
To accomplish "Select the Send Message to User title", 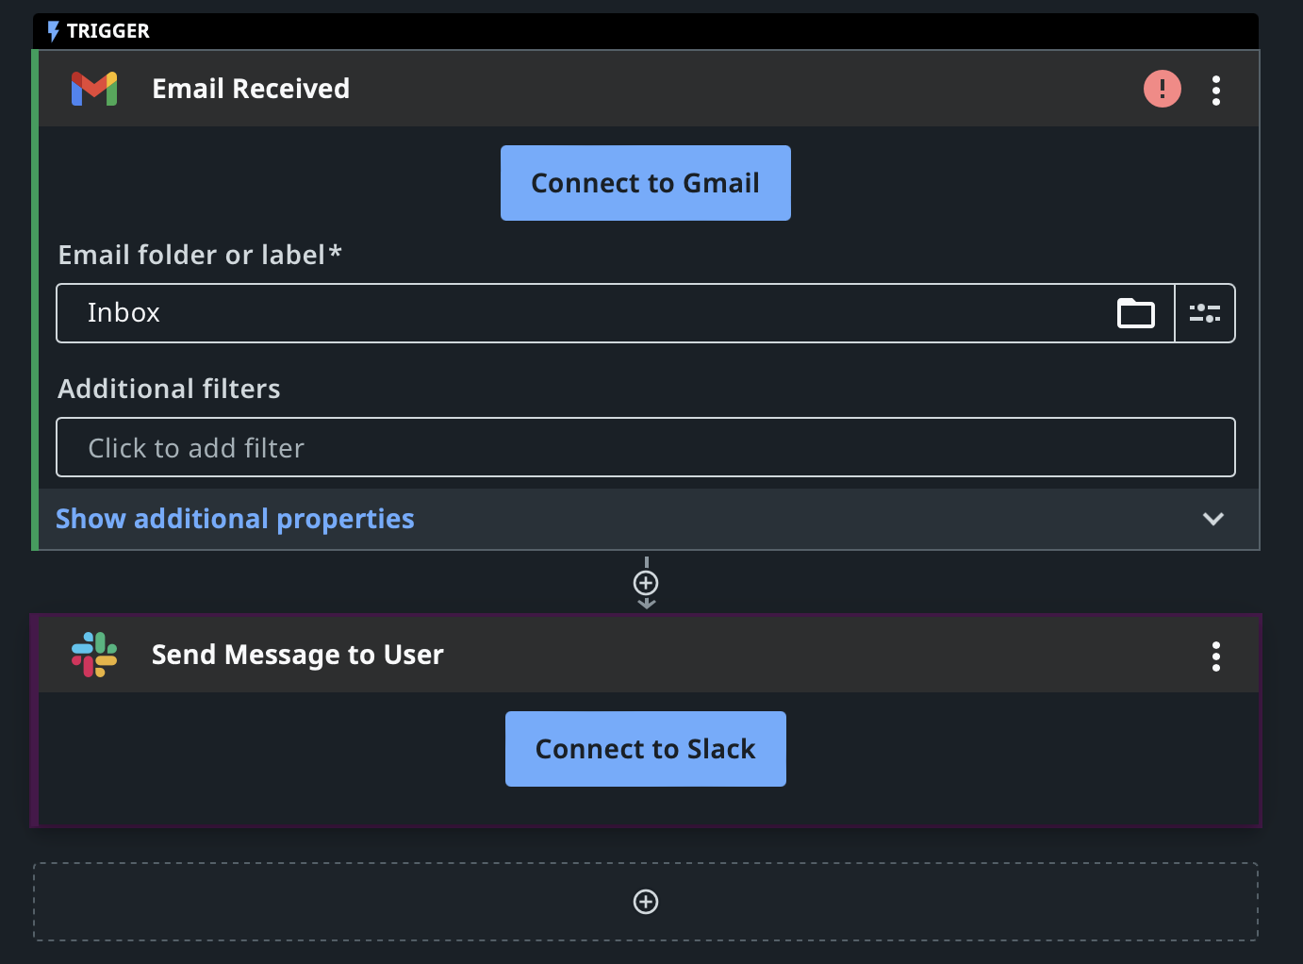I will click(298, 655).
